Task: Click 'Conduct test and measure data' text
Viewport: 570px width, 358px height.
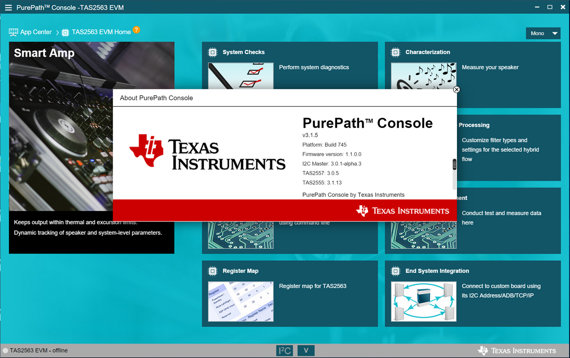Action: (x=501, y=213)
